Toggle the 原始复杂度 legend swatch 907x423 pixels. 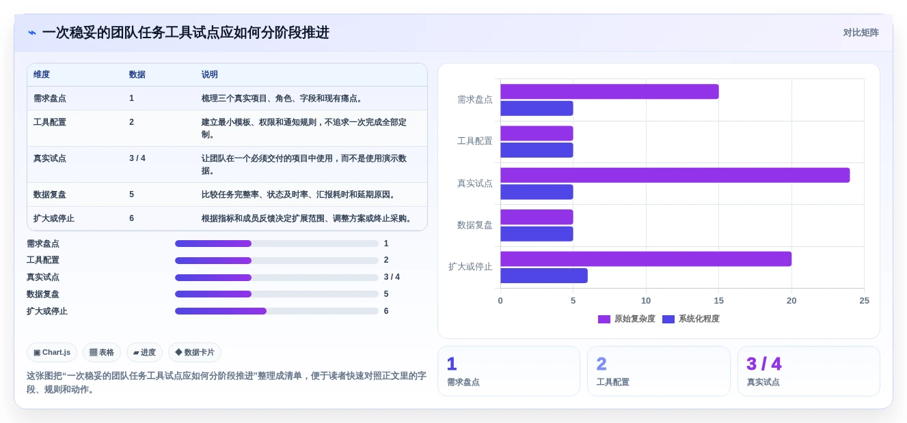[604, 319]
